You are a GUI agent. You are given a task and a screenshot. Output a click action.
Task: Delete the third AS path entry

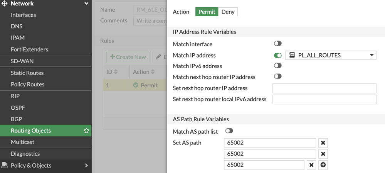click(311, 165)
